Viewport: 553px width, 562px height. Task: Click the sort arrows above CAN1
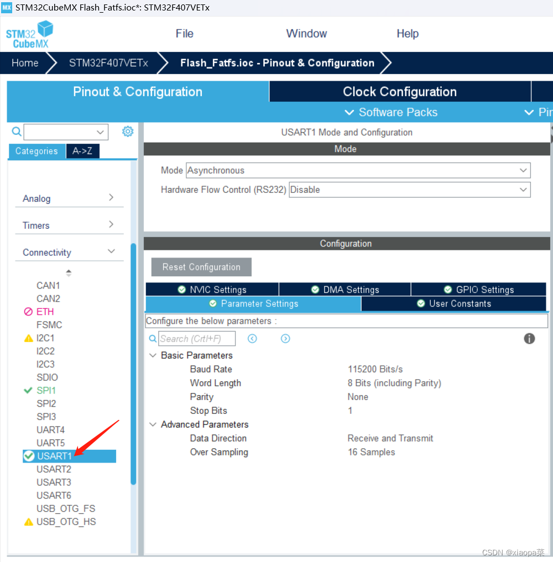coord(69,273)
